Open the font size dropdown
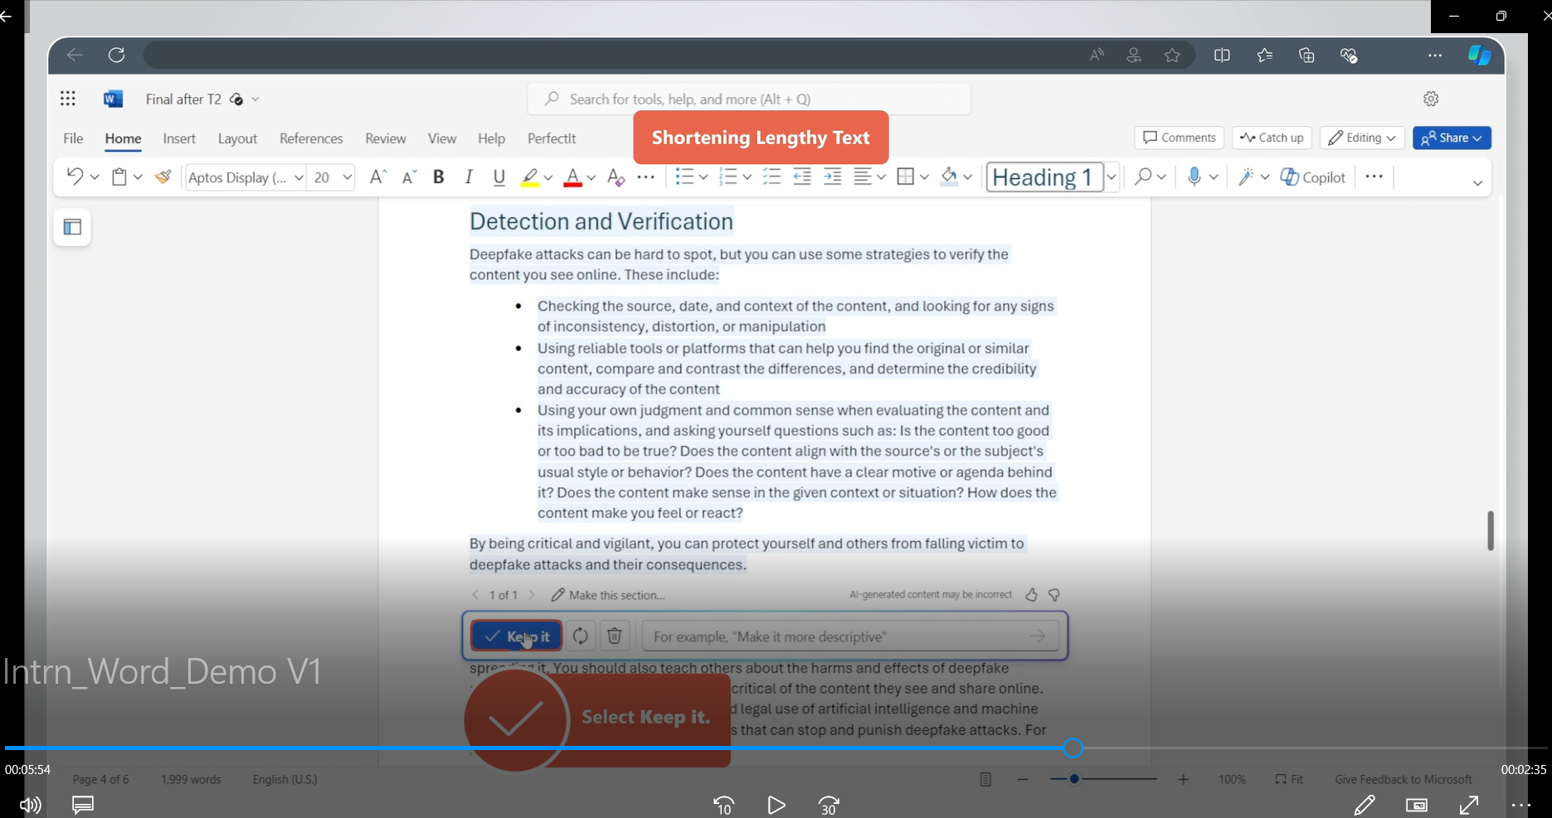Viewport: 1552px width, 818px height. (x=348, y=177)
